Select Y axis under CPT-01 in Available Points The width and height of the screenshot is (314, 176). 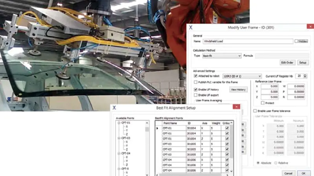tap(127, 130)
